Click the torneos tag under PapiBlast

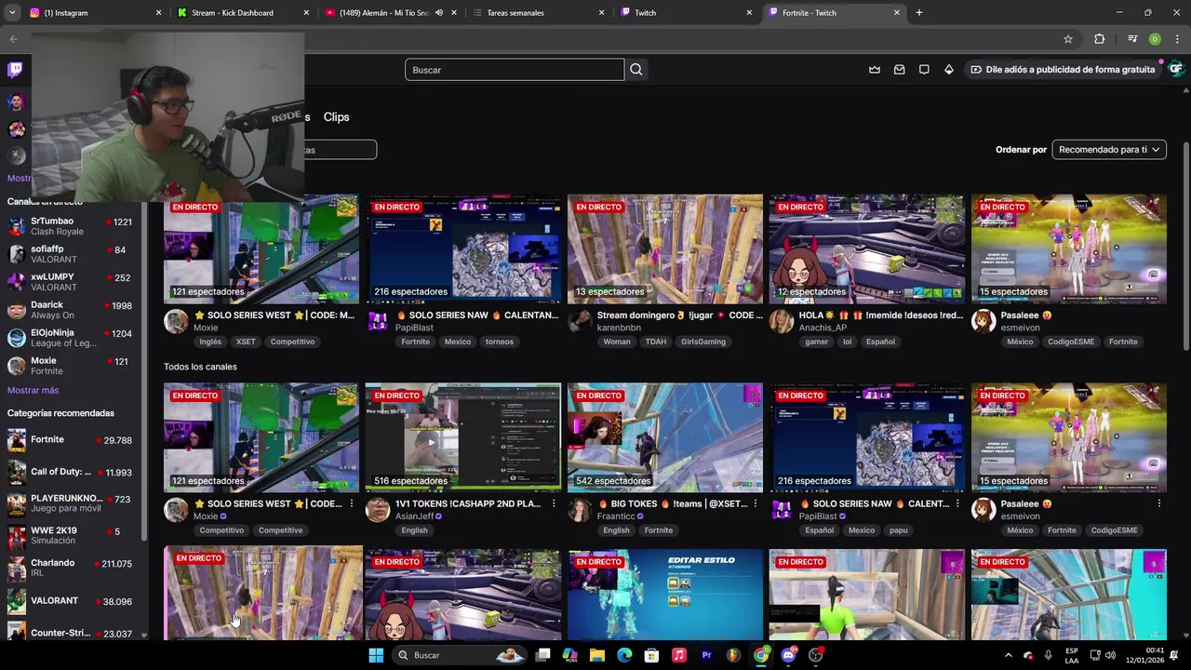[500, 342]
